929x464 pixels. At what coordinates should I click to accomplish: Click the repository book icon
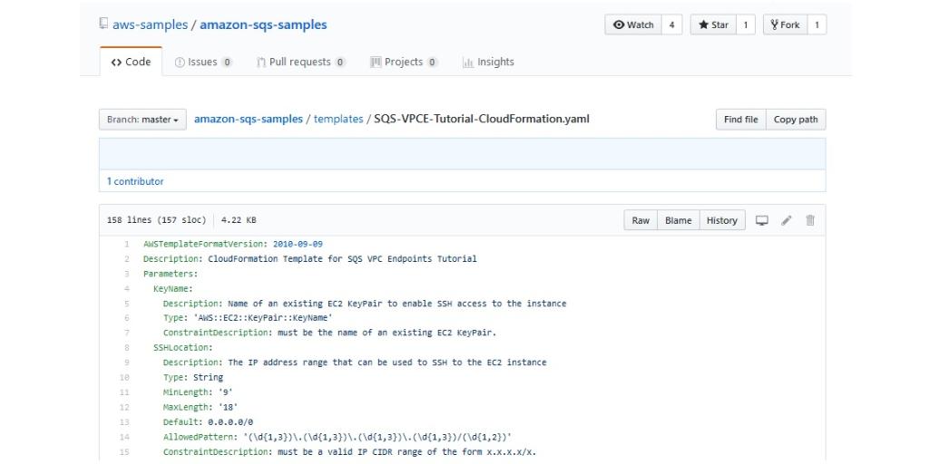click(x=103, y=24)
